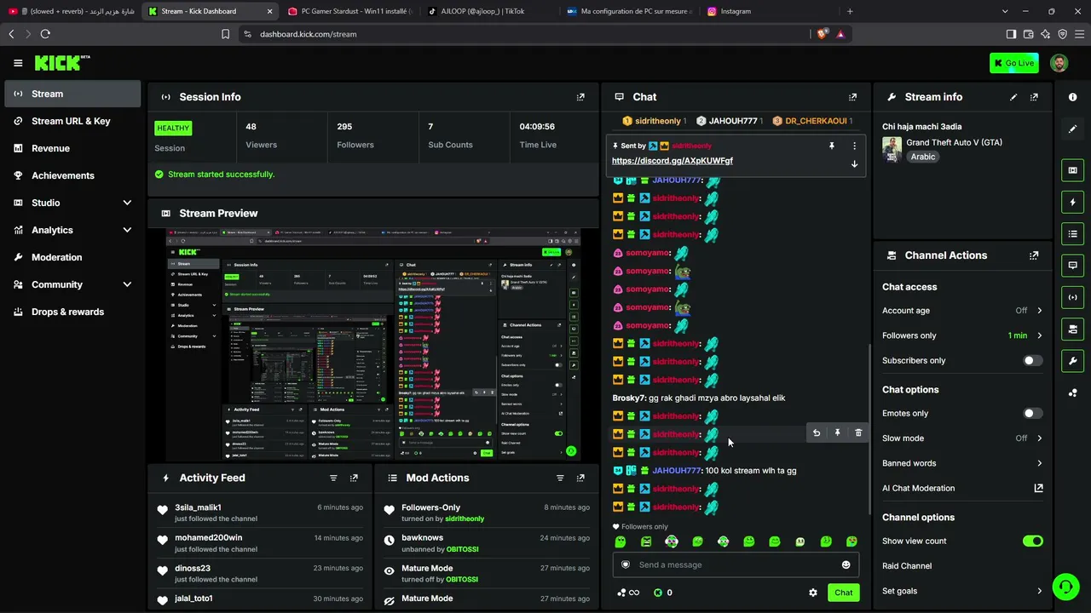Screen dimensions: 1091x613
Task: Open the green headset support button
Action: 1065,587
